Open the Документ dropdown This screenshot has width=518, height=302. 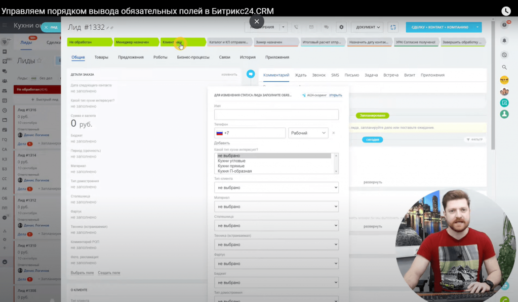point(367,27)
